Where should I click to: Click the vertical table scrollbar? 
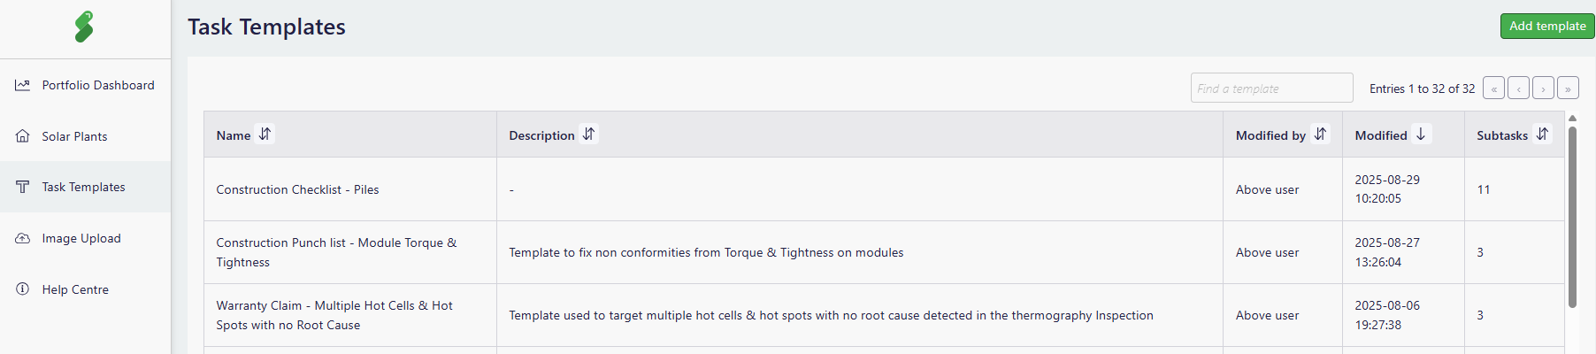click(x=1572, y=217)
